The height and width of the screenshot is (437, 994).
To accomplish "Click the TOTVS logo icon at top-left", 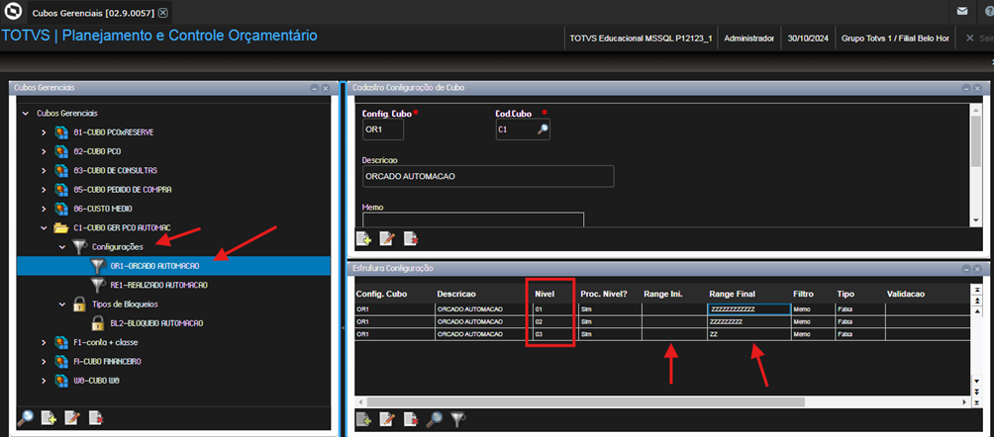I will (12, 12).
